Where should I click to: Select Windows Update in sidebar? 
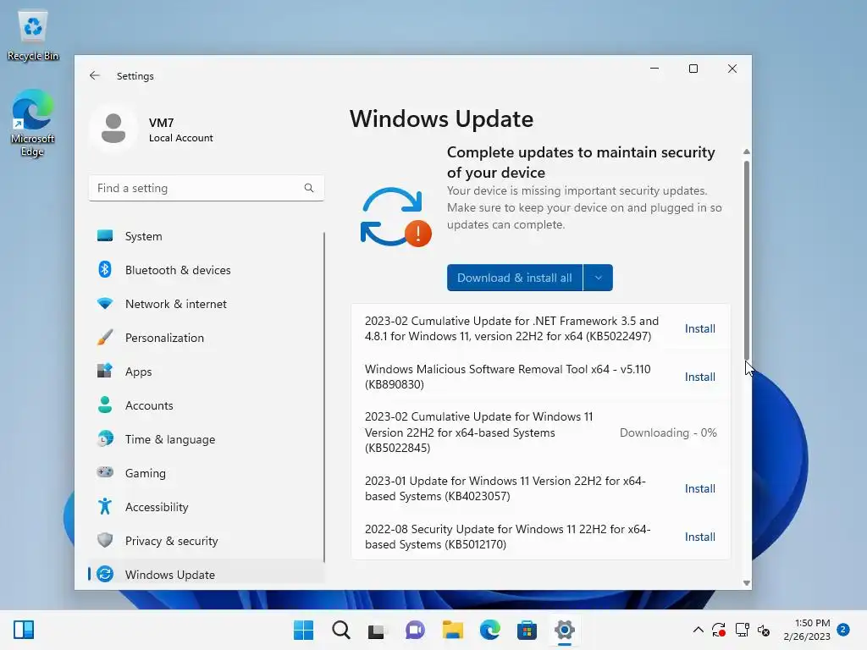206,575
